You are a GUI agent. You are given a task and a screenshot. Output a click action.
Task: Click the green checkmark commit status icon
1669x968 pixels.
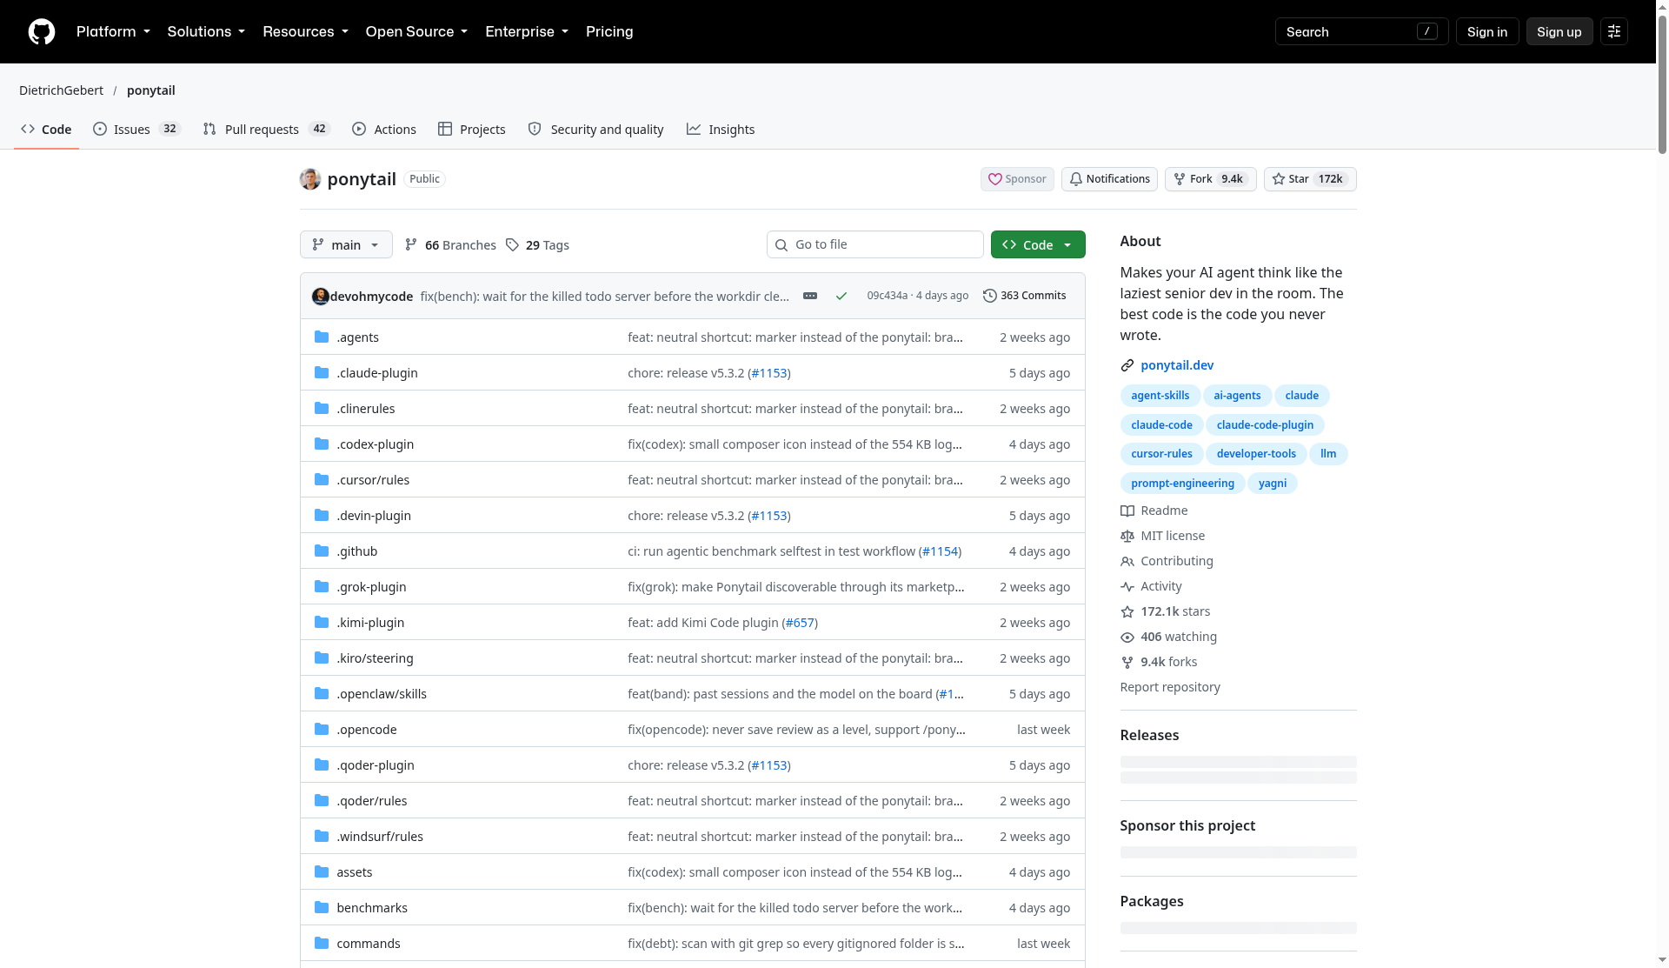(x=841, y=296)
